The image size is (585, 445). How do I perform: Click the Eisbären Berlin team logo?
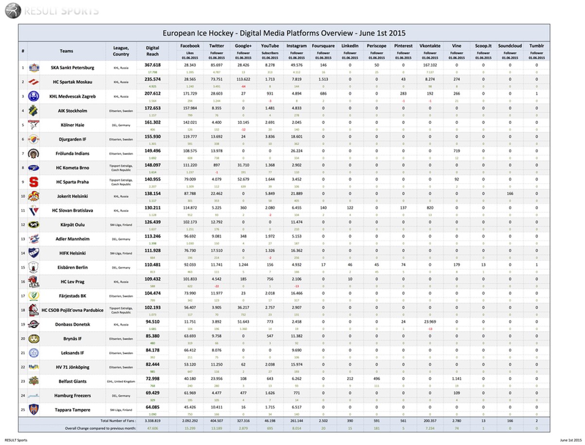[x=34, y=268]
